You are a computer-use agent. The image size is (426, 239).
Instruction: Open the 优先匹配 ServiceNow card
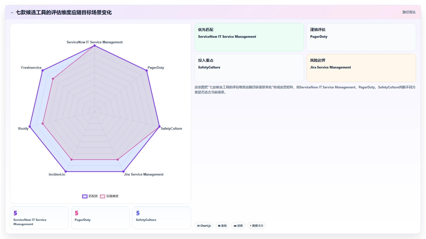coord(249,37)
